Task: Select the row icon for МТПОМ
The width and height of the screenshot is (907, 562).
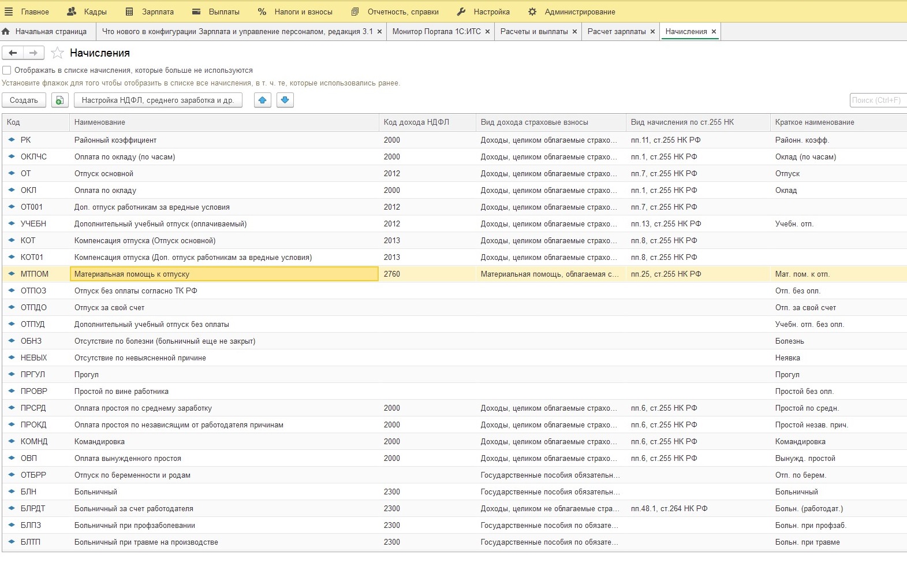Action: pos(12,274)
